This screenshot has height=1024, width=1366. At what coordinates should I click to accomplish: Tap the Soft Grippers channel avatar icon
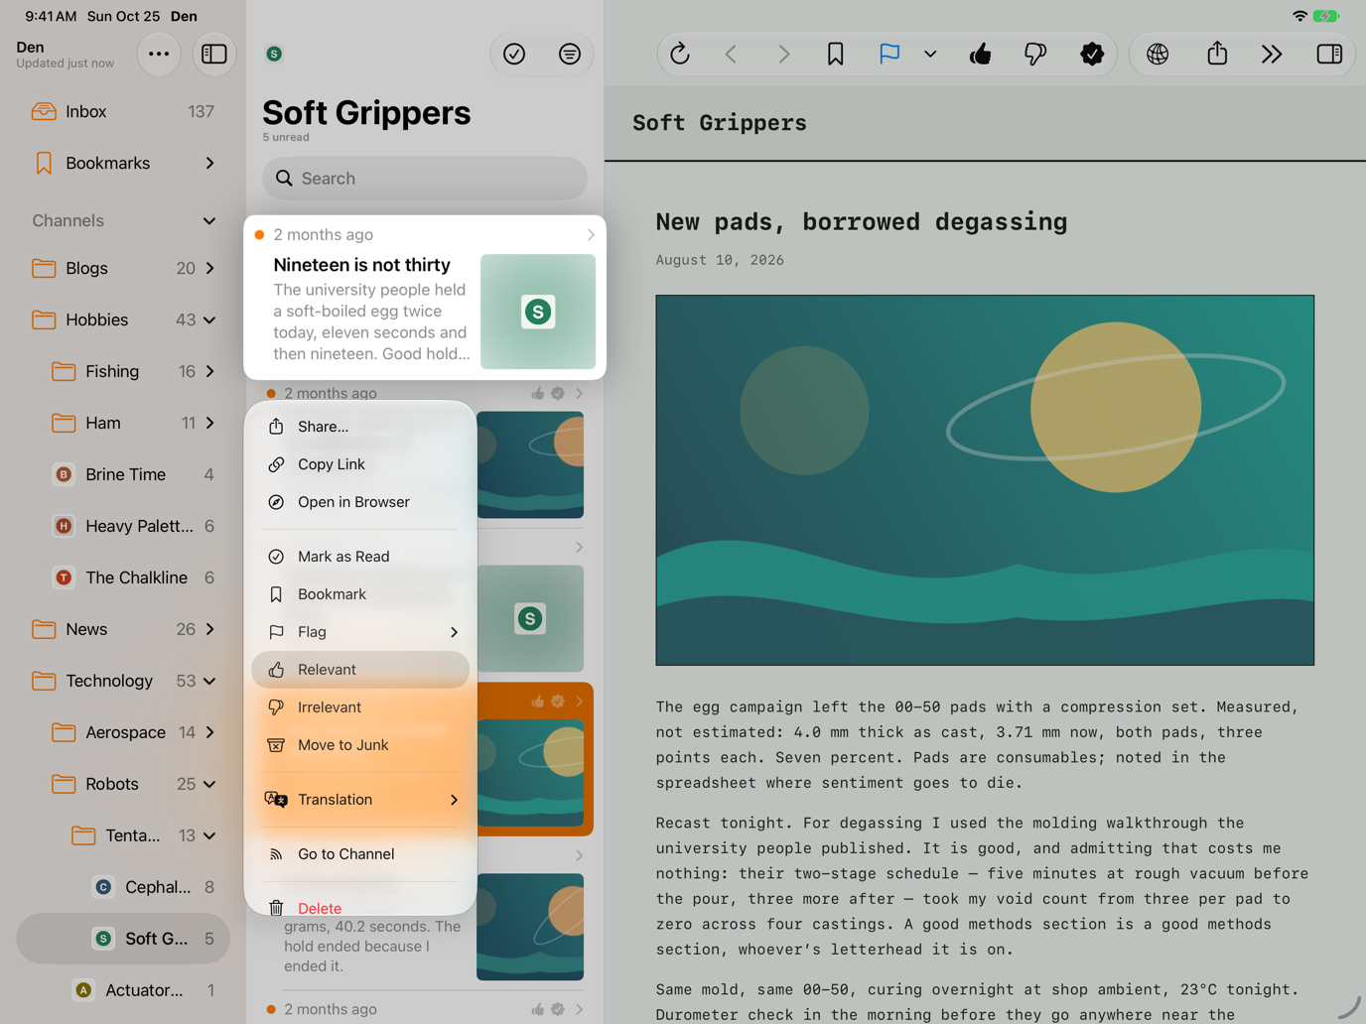[274, 54]
